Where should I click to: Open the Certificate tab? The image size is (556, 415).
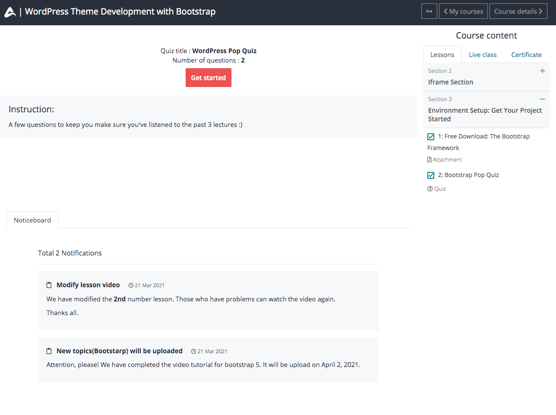(526, 54)
